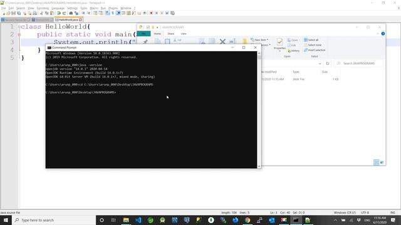
Task: Open the Language menu in Notepad++
Action: click(x=58, y=8)
